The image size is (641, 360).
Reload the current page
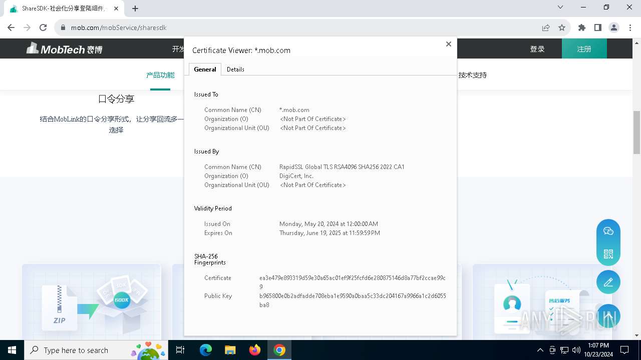point(43,27)
